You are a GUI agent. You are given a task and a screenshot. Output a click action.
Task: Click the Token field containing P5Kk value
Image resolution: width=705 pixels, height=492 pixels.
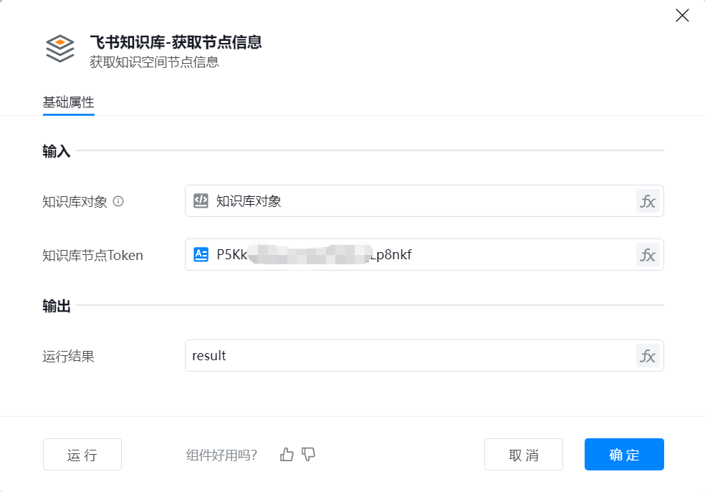coord(424,255)
